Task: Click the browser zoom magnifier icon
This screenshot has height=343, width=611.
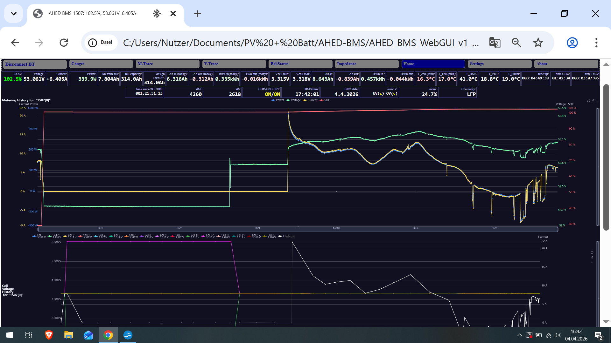Action: point(516,43)
